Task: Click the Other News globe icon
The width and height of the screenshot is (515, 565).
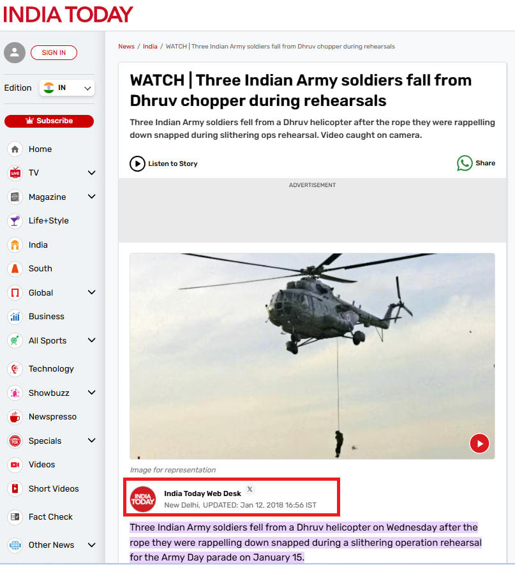Action: pos(15,545)
